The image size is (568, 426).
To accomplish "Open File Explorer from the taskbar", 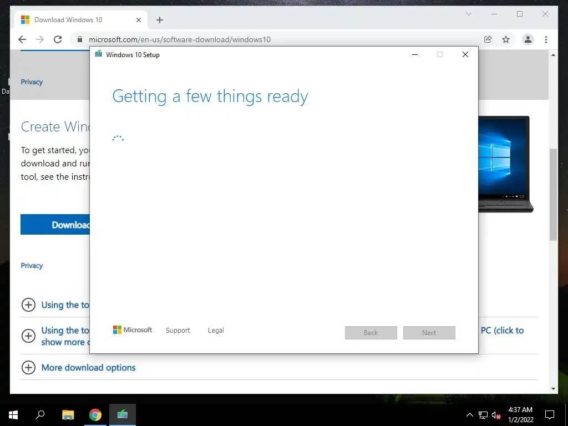I will tap(68, 415).
